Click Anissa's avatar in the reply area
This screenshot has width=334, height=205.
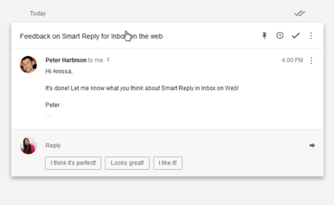tap(28, 145)
